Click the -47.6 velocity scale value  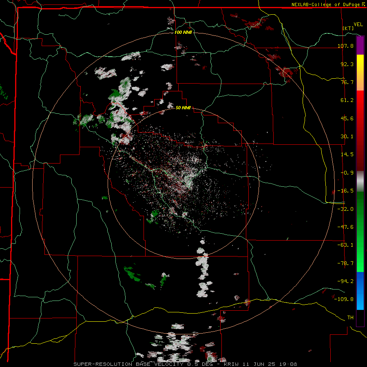345,227
